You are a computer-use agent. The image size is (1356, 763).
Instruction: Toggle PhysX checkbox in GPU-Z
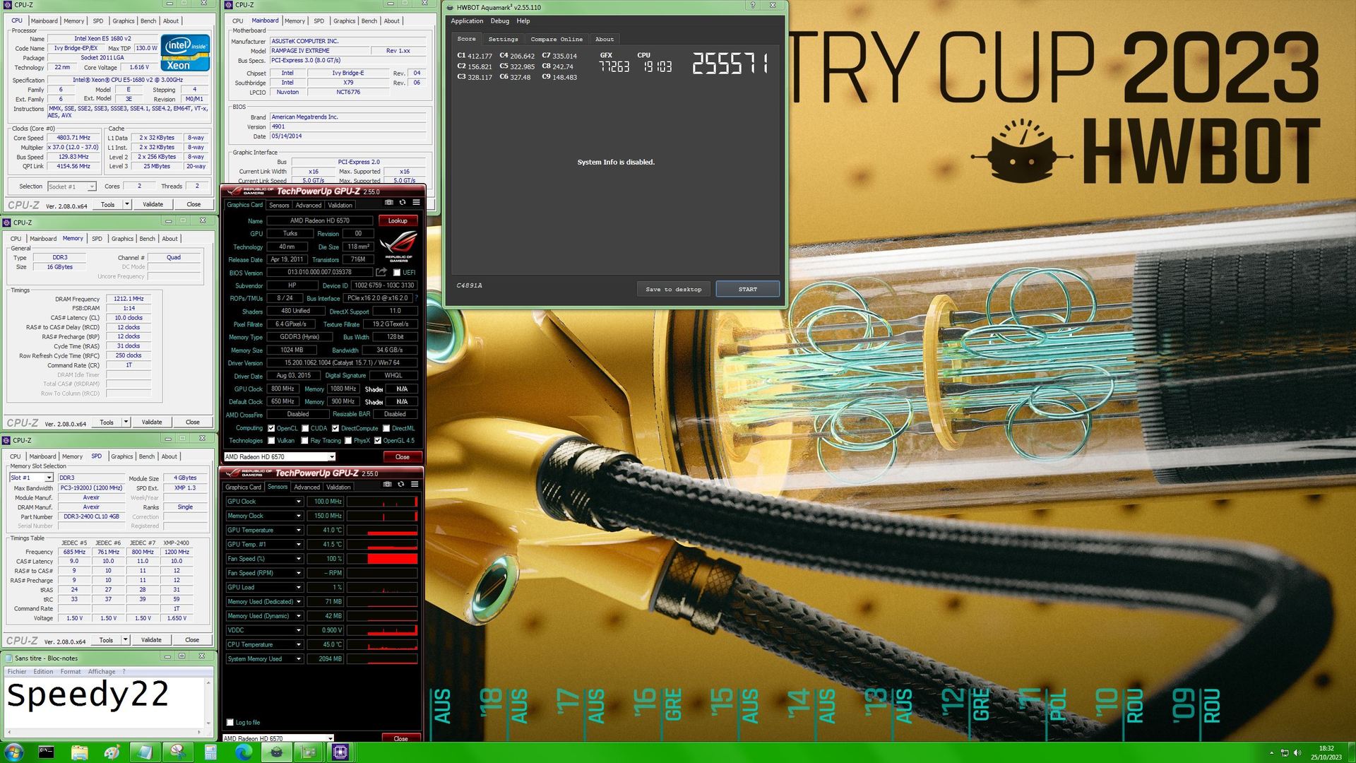[x=348, y=441]
